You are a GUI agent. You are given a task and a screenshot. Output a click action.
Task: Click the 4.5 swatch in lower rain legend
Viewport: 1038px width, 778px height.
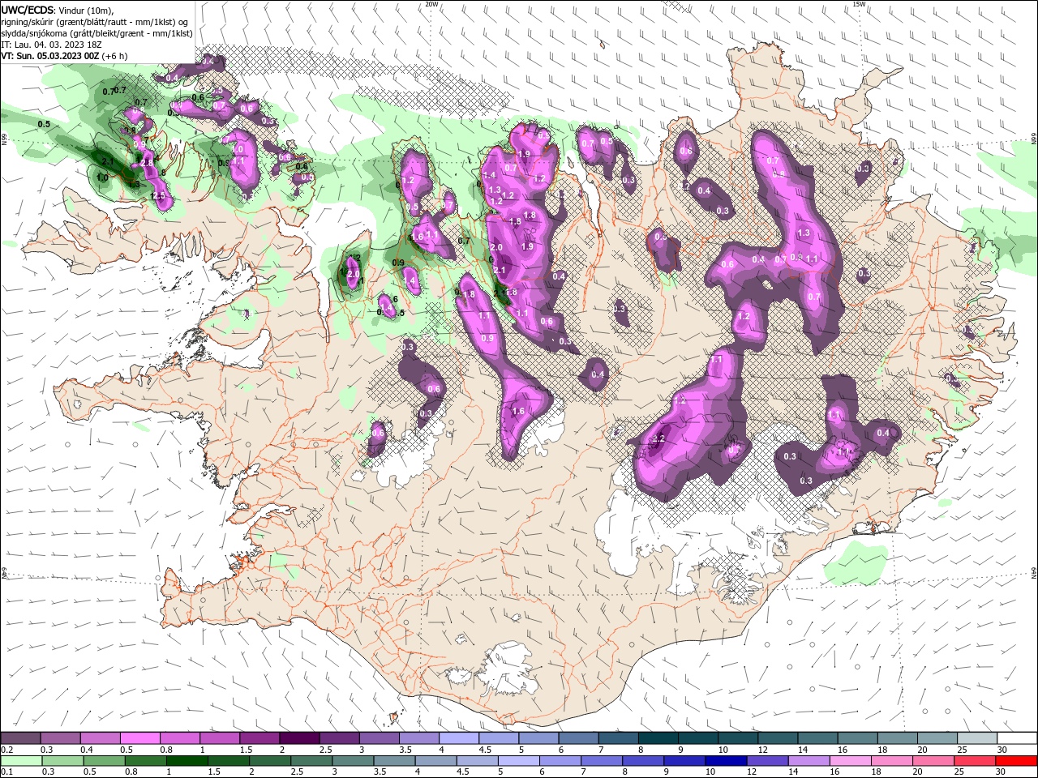[478, 760]
